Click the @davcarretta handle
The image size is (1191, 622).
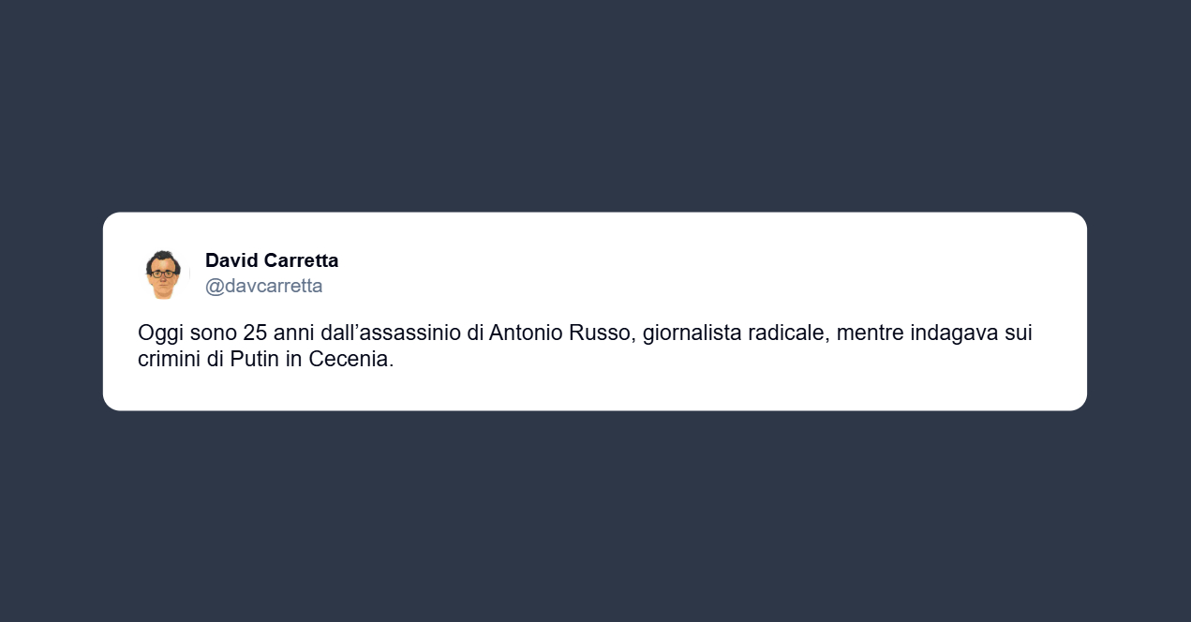(x=263, y=286)
